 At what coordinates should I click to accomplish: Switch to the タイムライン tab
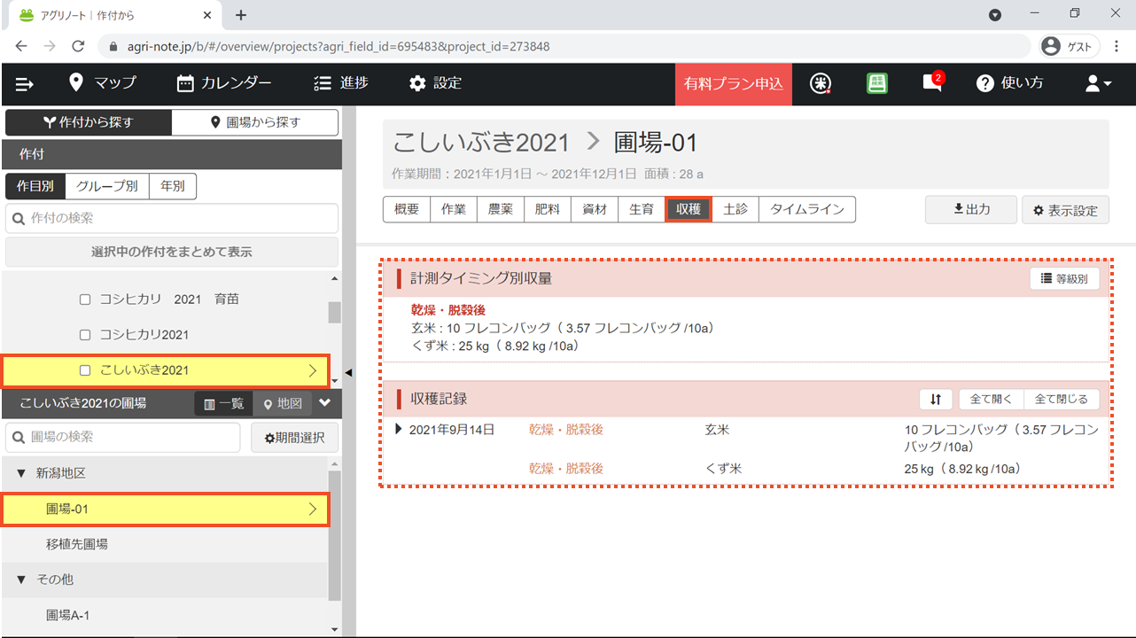click(806, 210)
